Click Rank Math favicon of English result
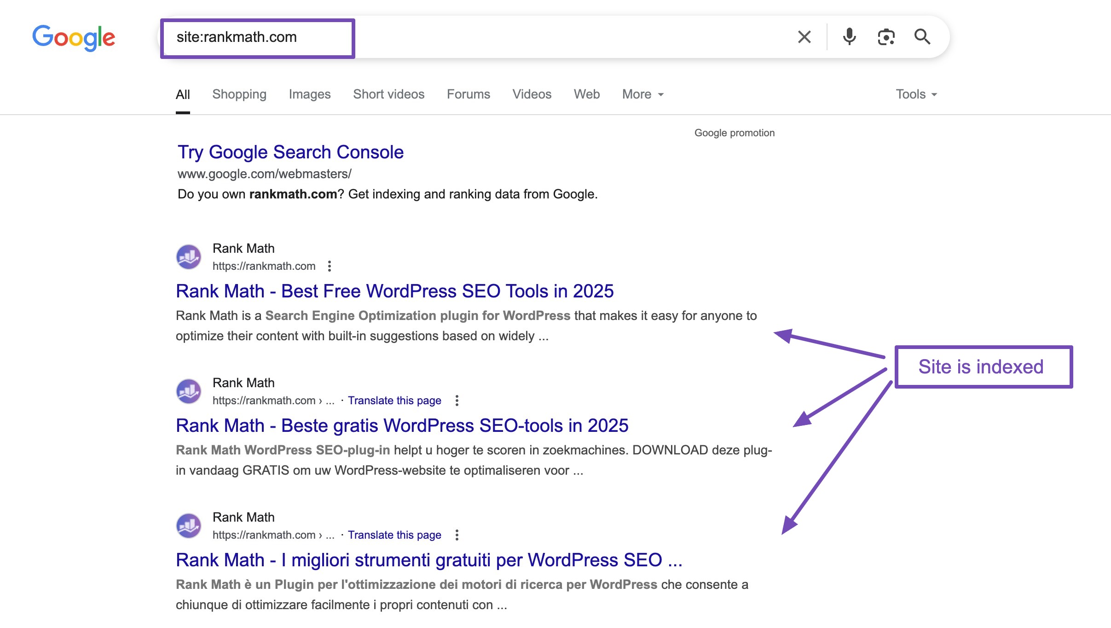The image size is (1111, 628). pyautogui.click(x=189, y=257)
